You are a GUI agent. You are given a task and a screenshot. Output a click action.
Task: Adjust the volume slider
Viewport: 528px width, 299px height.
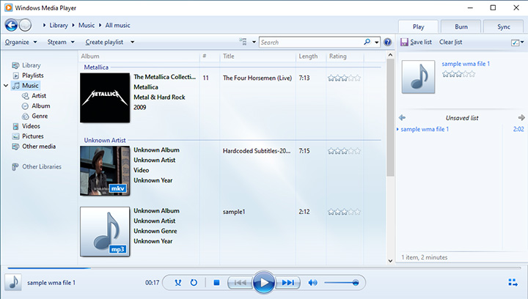coord(341,283)
